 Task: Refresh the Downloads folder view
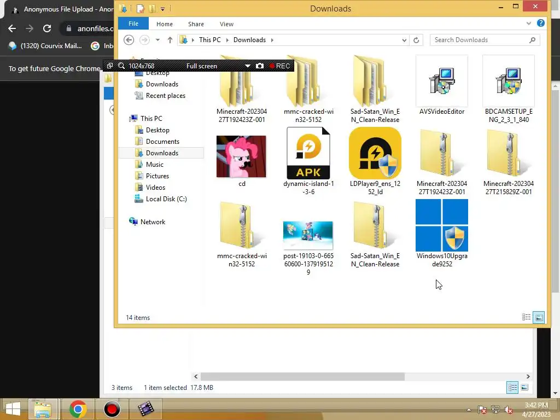[x=416, y=40]
